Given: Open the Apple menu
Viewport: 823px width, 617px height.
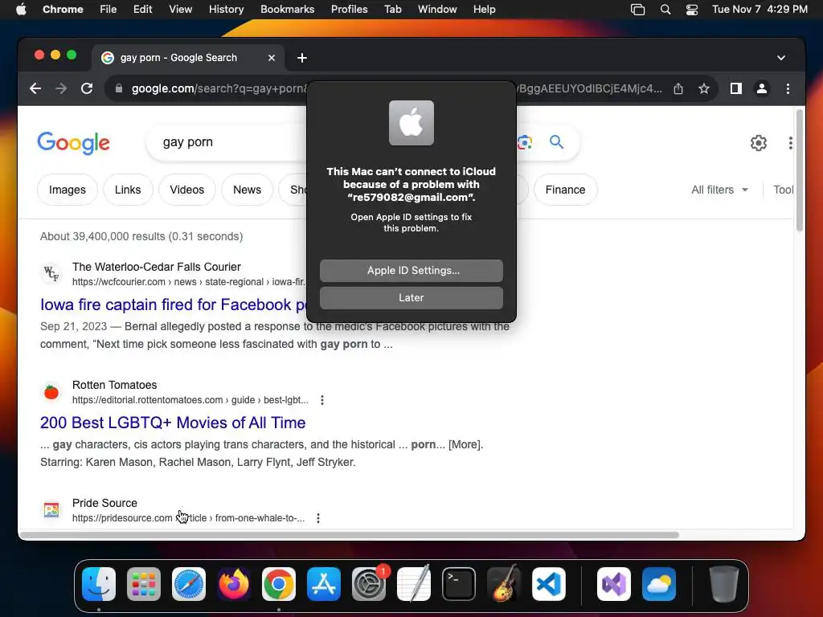Looking at the screenshot, I should pyautogui.click(x=21, y=9).
